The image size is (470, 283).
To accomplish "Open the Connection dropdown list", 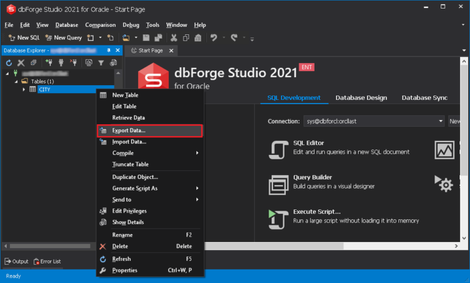I will pyautogui.click(x=441, y=121).
